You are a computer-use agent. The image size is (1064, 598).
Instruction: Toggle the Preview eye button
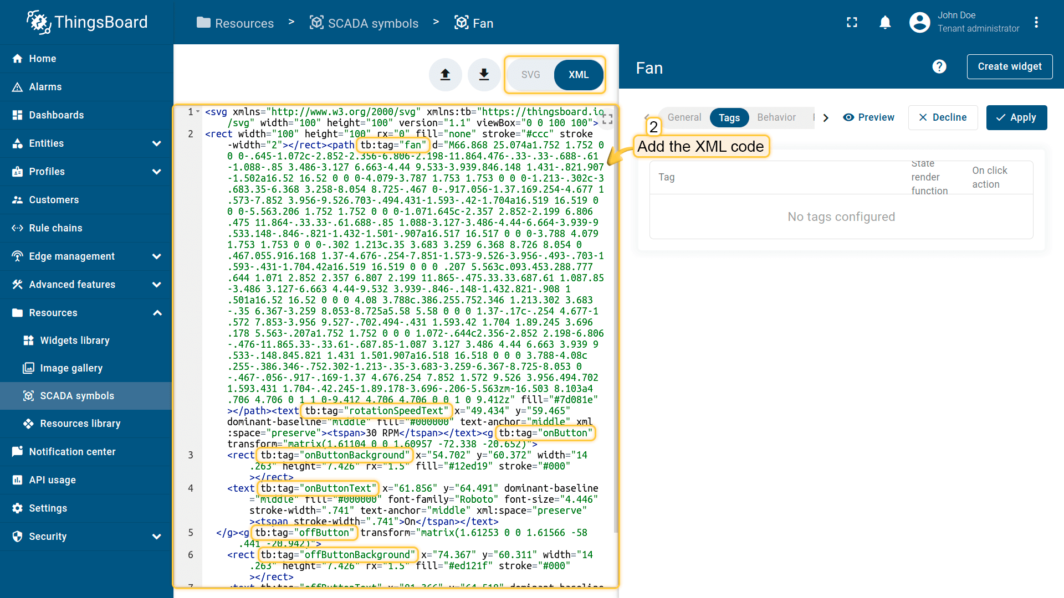[x=868, y=117]
